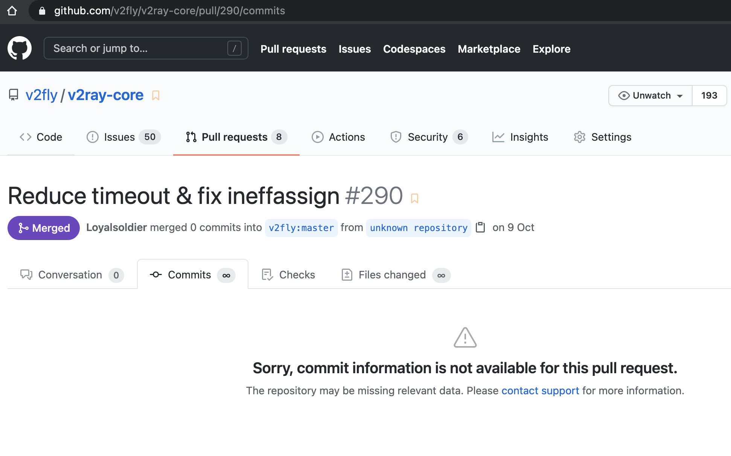Select the Actions play icon
The height and width of the screenshot is (456, 731).
coord(317,137)
